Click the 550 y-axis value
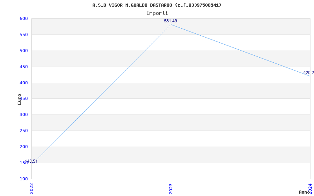 click(24, 34)
